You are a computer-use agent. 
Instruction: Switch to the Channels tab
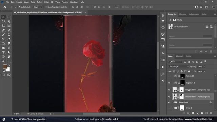click(x=180, y=56)
